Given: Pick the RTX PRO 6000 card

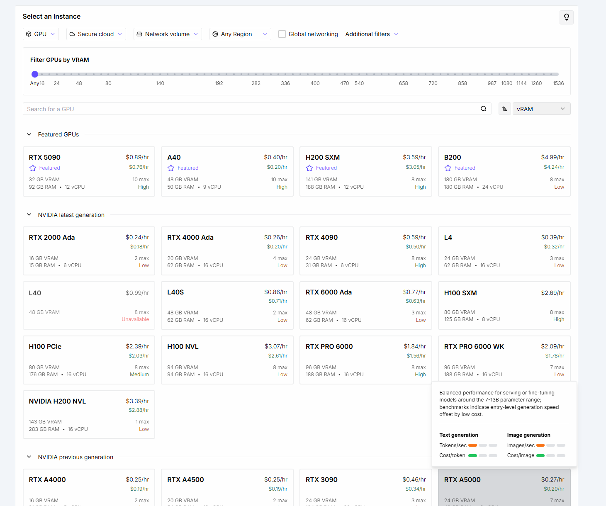Looking at the screenshot, I should click(x=366, y=360).
